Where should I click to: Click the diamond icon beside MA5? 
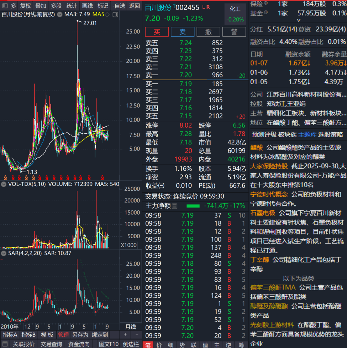(x=107, y=15)
